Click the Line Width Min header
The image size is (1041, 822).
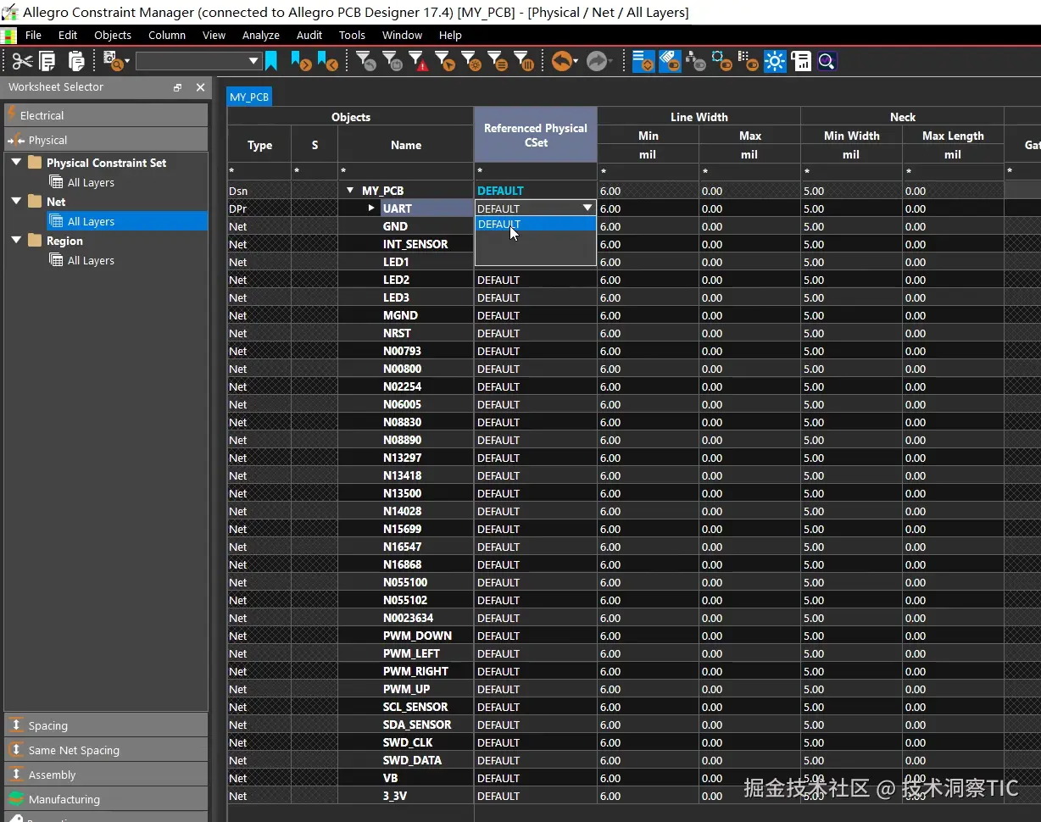[x=648, y=136]
